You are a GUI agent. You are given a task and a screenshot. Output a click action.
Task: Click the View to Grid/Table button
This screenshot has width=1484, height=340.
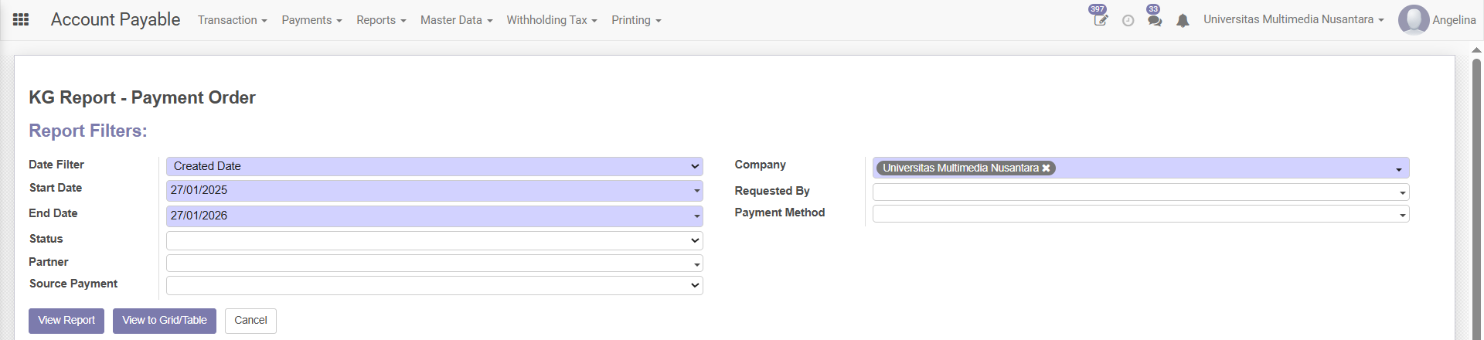pyautogui.click(x=165, y=321)
